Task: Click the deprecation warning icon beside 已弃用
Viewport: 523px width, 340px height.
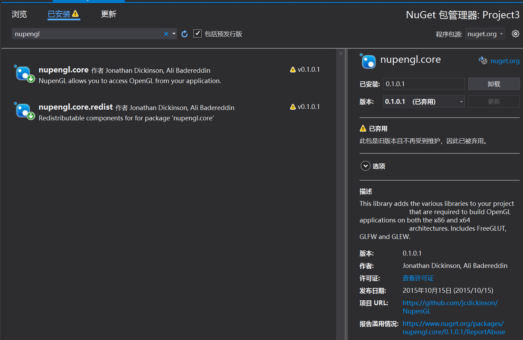Action: click(363, 128)
